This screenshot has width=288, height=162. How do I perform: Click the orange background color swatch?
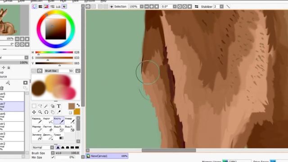click(x=77, y=112)
